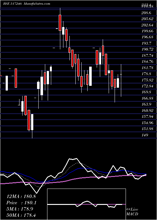Click the 5MA : 178.9 readout
The image size is (157, 220).
coord(20,209)
